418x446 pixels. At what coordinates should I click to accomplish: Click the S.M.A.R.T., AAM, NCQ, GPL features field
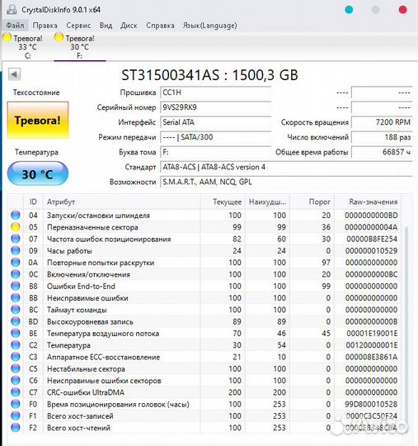(286, 182)
